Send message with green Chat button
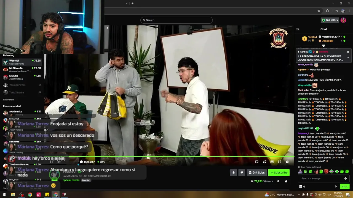Screen dimensions: 353x198 point(345,186)
